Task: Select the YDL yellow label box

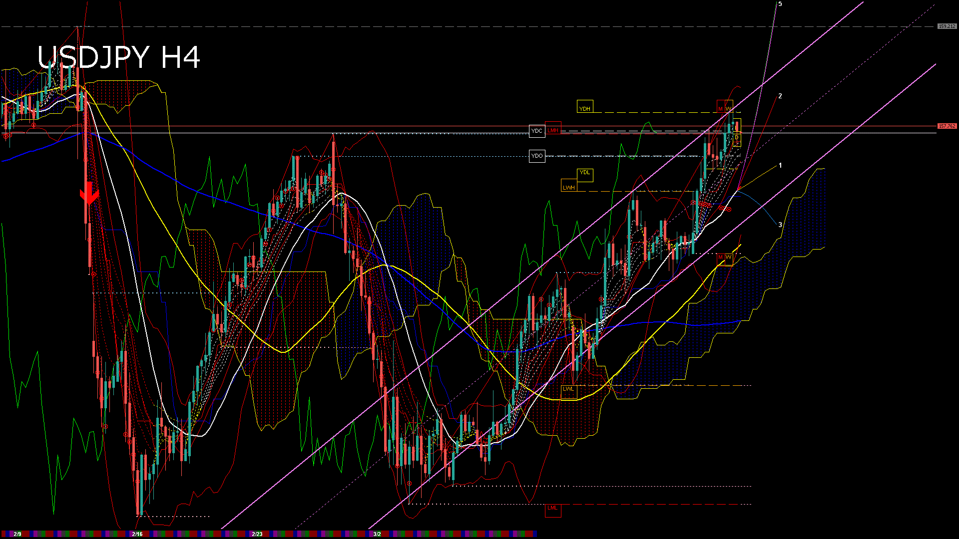Action: (x=584, y=175)
